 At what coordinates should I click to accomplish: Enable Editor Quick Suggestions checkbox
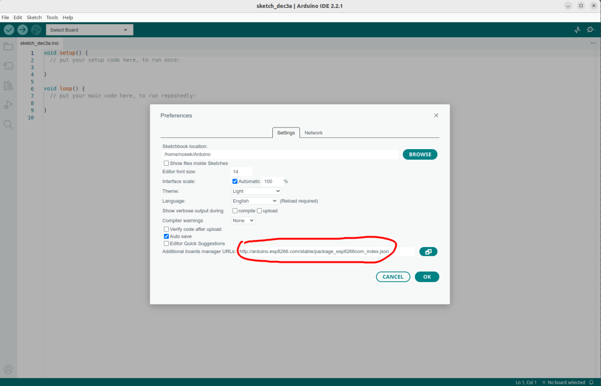166,243
